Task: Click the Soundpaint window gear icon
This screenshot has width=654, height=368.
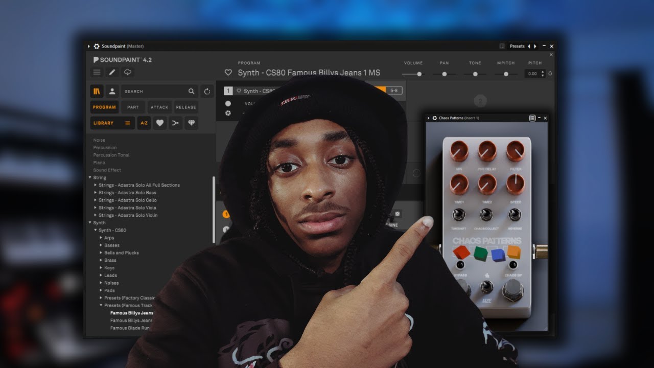Action: pyautogui.click(x=97, y=46)
